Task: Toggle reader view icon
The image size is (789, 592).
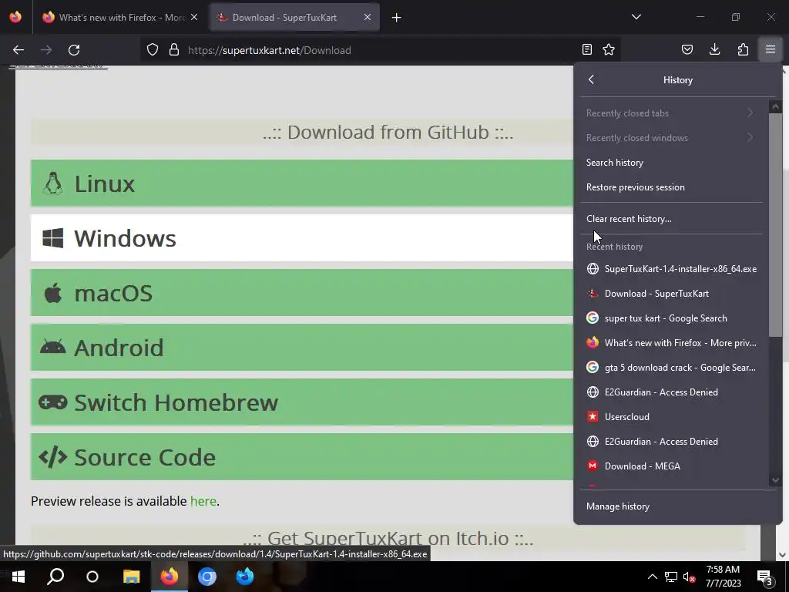Action: tap(586, 49)
